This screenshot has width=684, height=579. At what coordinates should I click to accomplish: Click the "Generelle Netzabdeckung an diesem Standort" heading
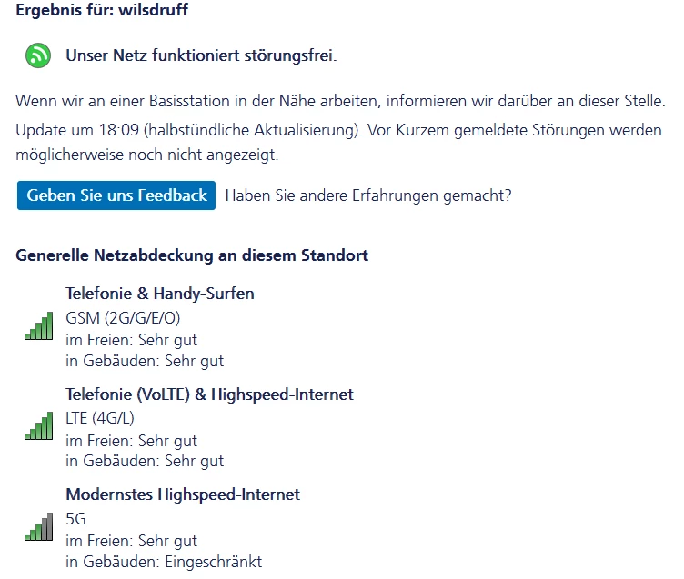pyautogui.click(x=192, y=255)
